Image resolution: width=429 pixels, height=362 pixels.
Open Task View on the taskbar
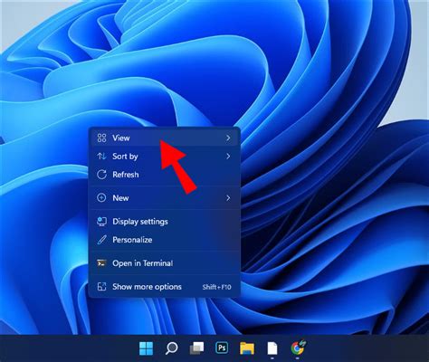(x=196, y=348)
